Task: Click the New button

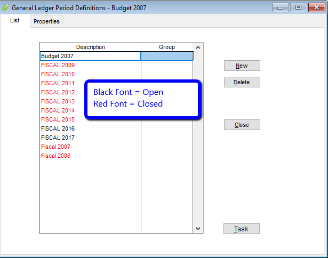Action: pyautogui.click(x=242, y=66)
